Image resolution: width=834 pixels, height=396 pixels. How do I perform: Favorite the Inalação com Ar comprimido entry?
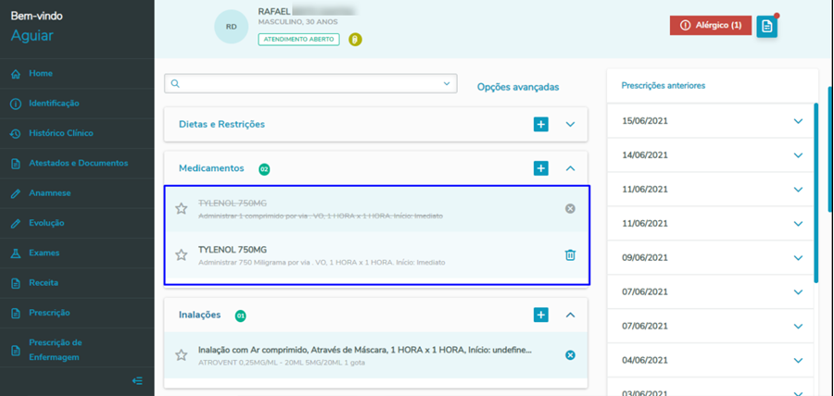coord(182,355)
